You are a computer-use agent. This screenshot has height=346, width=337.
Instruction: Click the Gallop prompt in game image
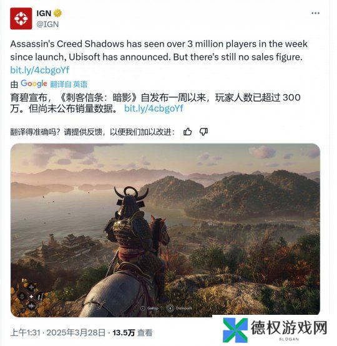[150, 308]
